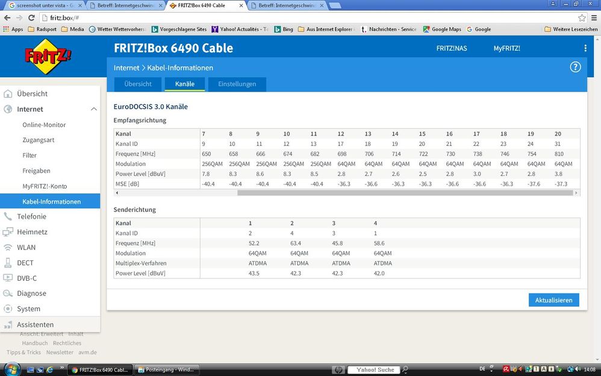Open the Aus Internet Explorer bookmark folder

coord(326,29)
